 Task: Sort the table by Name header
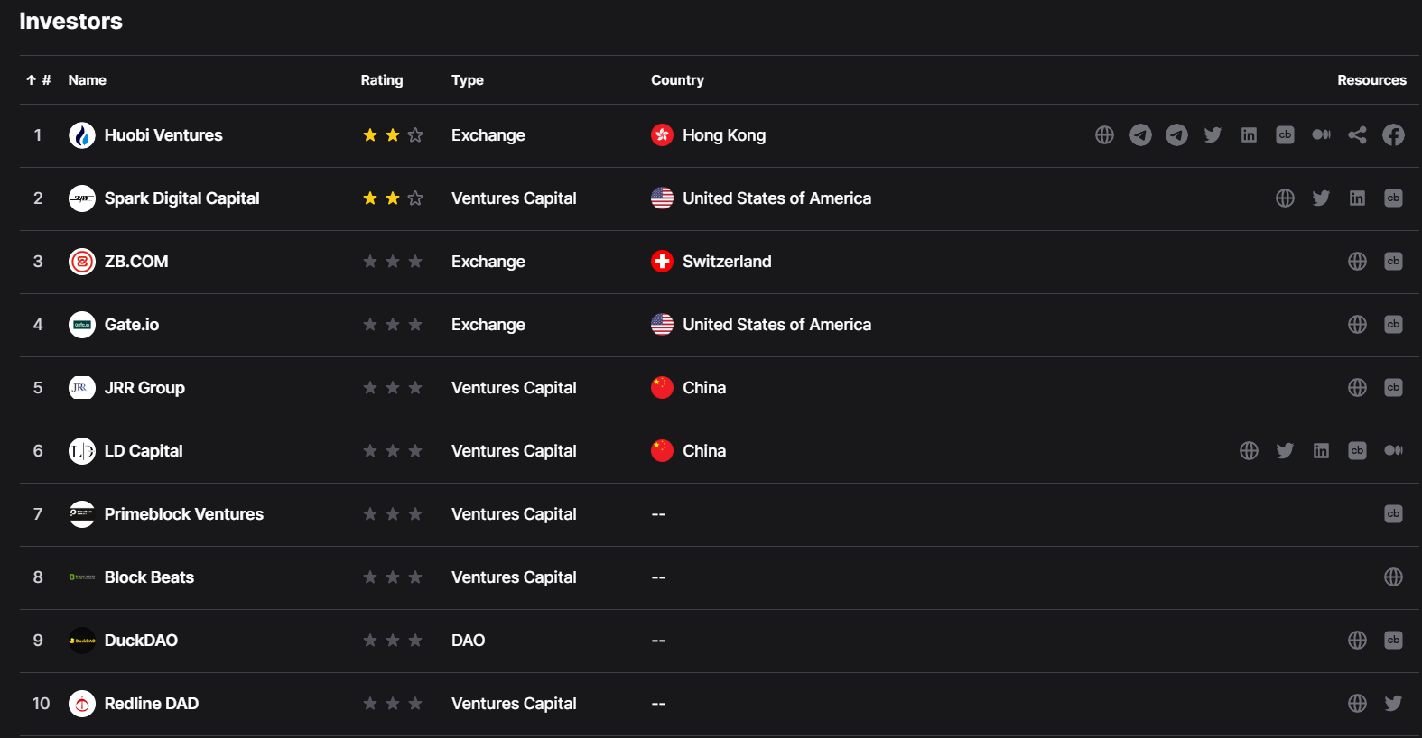88,80
